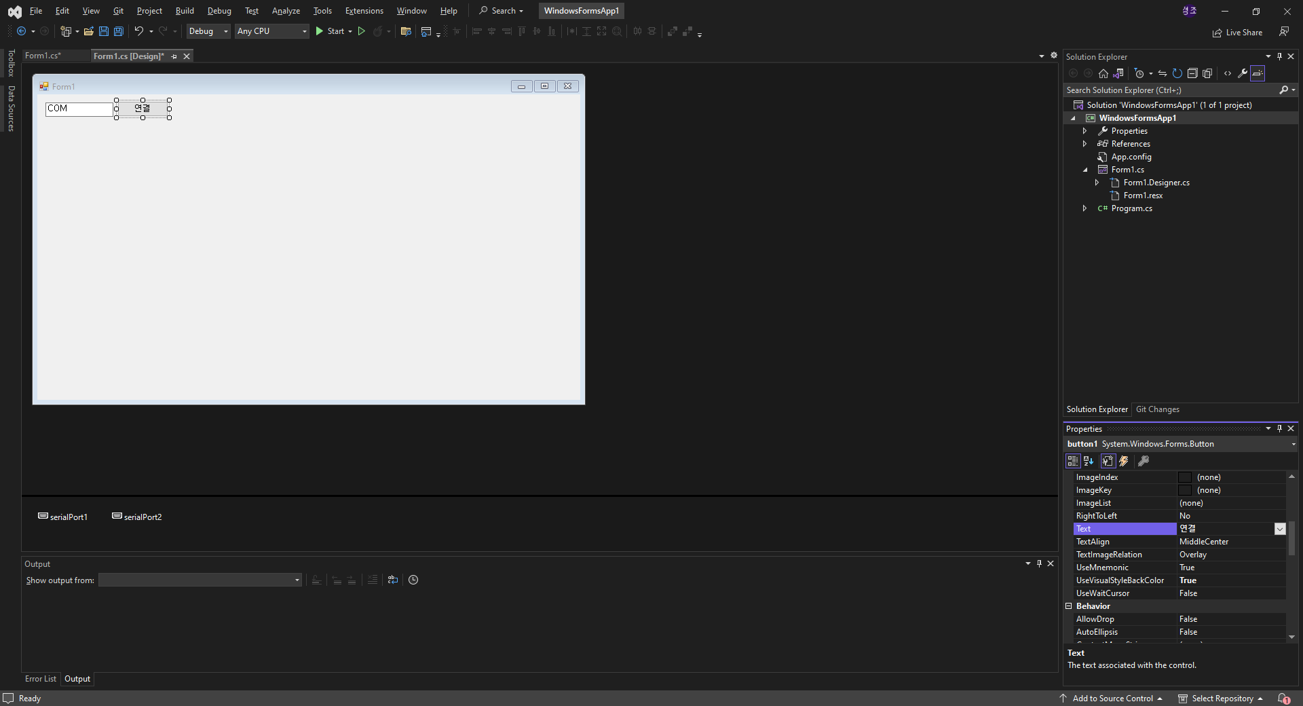The image size is (1303, 706).
Task: Click the feedback person icon near Live Share
Action: point(1284,32)
